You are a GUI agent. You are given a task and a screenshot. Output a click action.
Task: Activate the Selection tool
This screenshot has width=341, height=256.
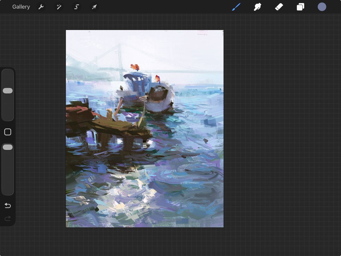[76, 7]
